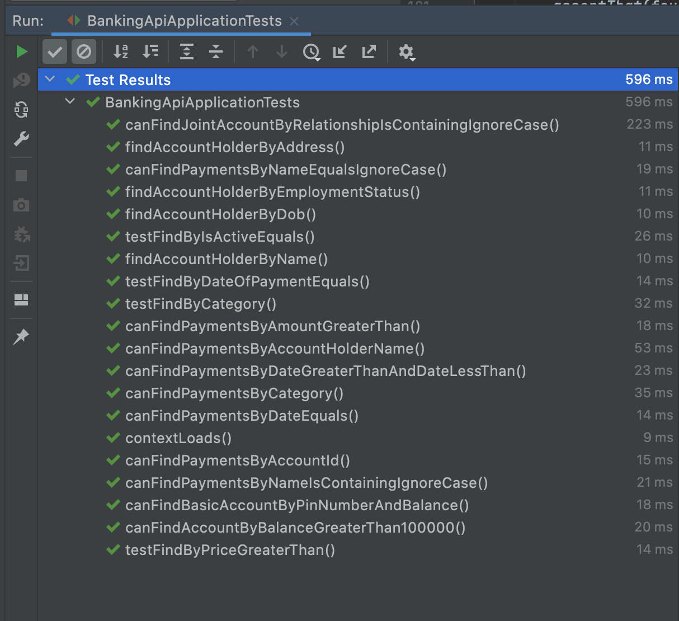Select testFindByIsActiveEquals() test

click(x=220, y=237)
